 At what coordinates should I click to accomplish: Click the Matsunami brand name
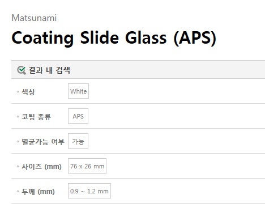(34, 18)
